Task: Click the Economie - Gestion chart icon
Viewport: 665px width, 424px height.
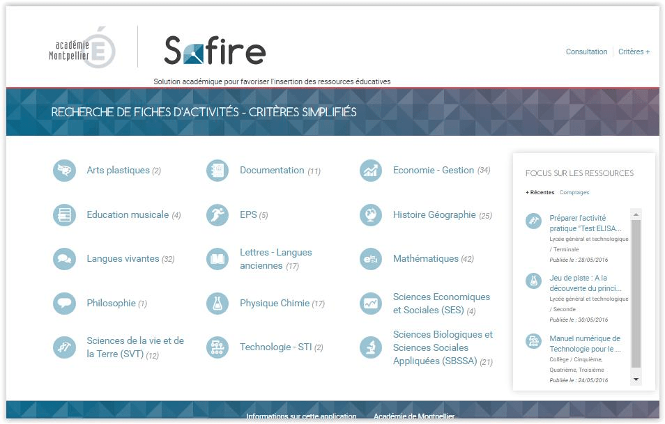Action: (371, 171)
